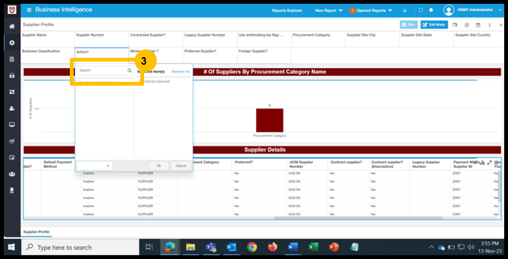Open the dollar-coin sidebar module
The height and width of the screenshot is (259, 508).
tap(12, 43)
